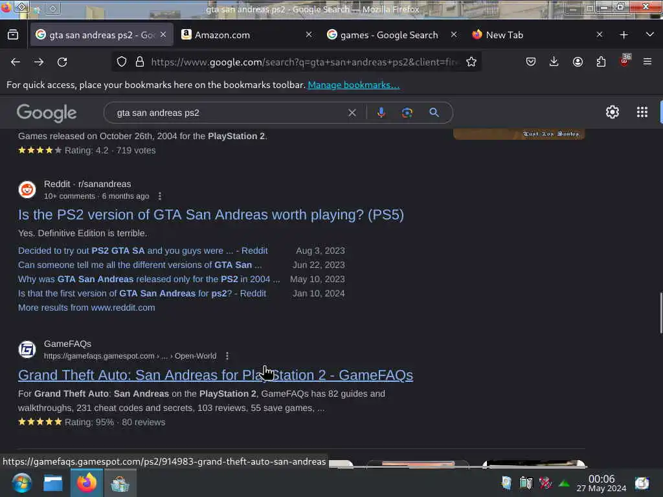Open Firefox application hamburger menu
This screenshot has height=497, width=663.
647,61
